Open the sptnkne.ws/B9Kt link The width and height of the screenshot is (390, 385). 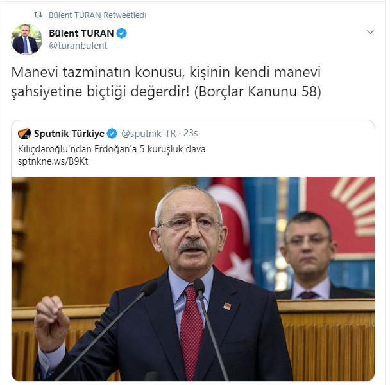point(53,161)
